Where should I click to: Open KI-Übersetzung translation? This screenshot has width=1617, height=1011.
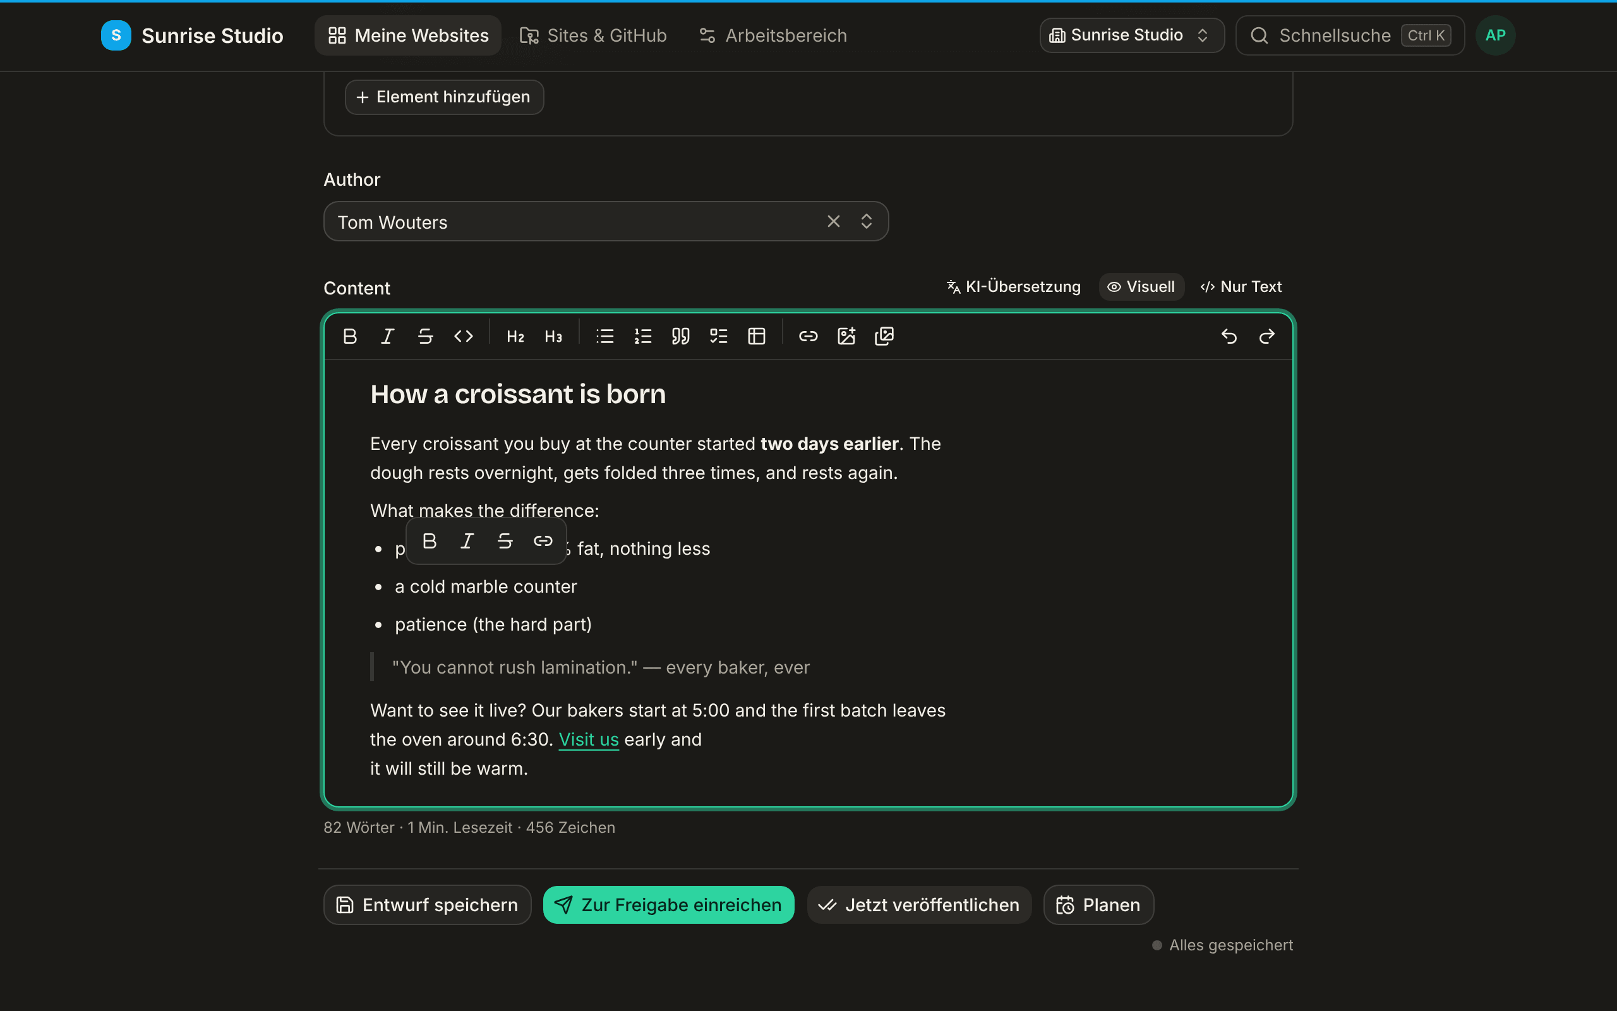(1014, 287)
